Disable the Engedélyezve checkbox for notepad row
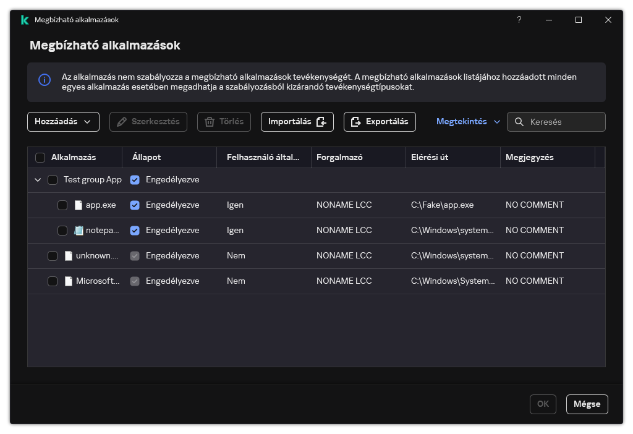This screenshot has height=434, width=633. click(x=135, y=231)
